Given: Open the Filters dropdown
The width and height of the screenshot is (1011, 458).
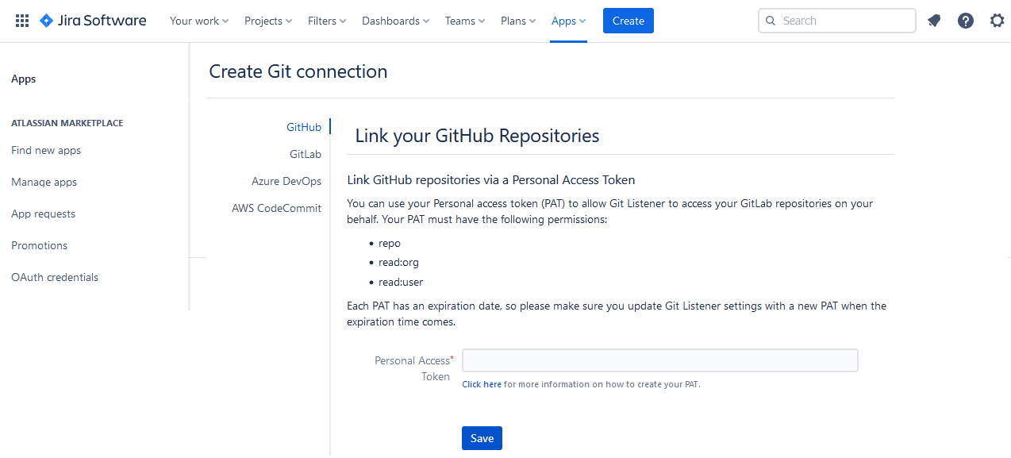Looking at the screenshot, I should point(326,21).
